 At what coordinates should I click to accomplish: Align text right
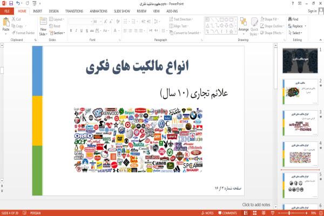[136, 31]
